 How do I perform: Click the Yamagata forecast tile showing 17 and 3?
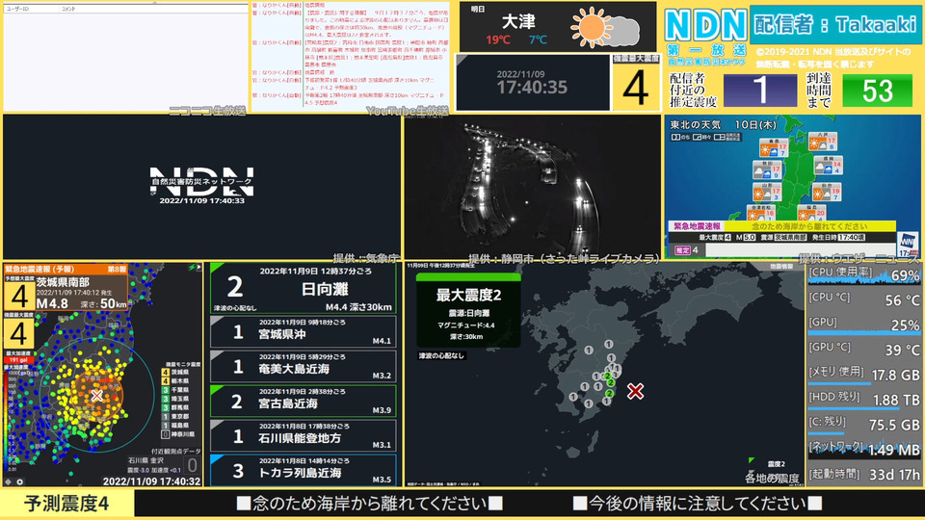pyautogui.click(x=767, y=192)
